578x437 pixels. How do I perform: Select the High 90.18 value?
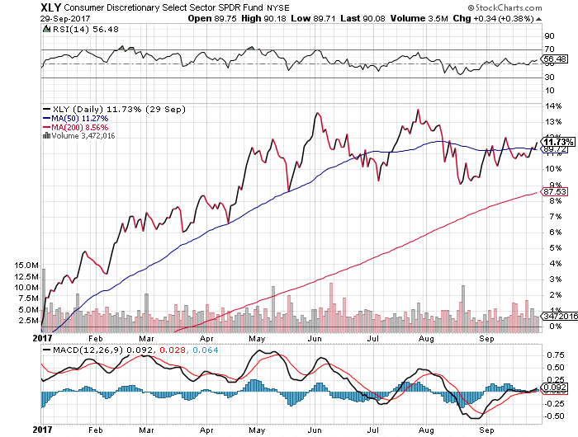click(263, 18)
